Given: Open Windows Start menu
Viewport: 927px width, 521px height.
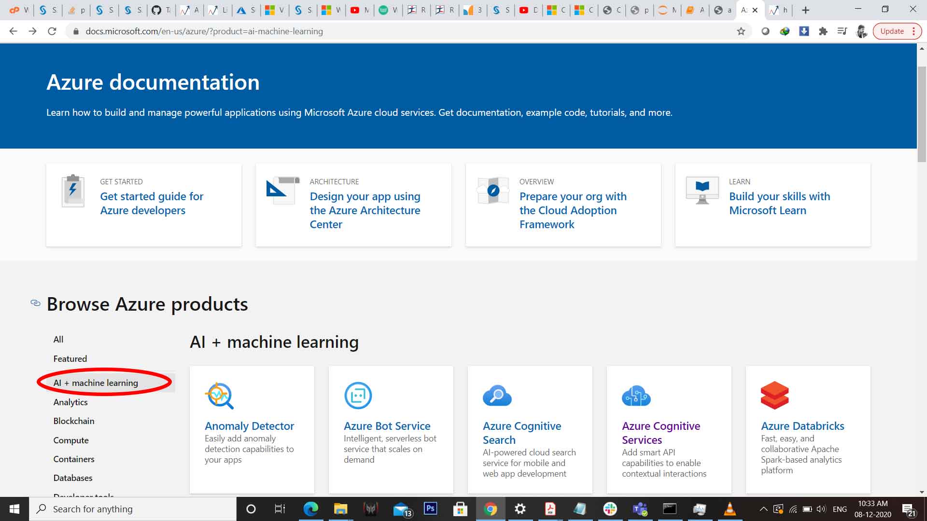Looking at the screenshot, I should pos(14,509).
